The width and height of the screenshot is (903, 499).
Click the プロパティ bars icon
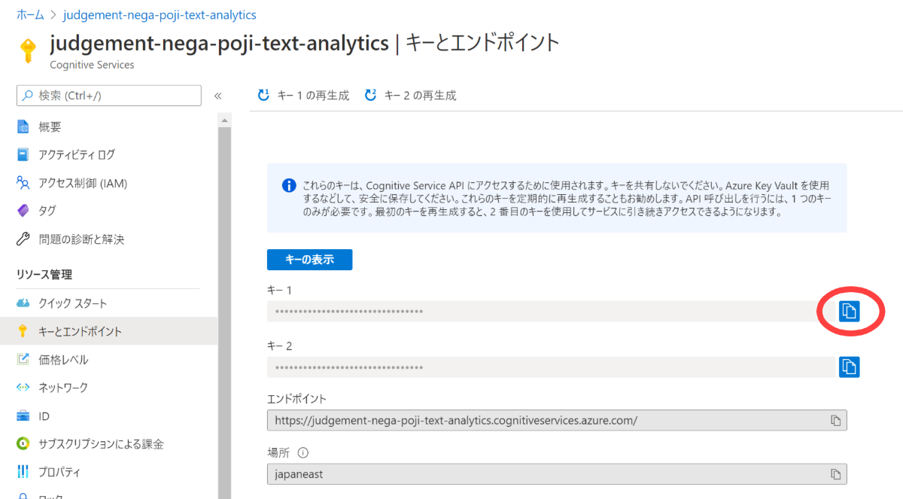click(x=23, y=472)
